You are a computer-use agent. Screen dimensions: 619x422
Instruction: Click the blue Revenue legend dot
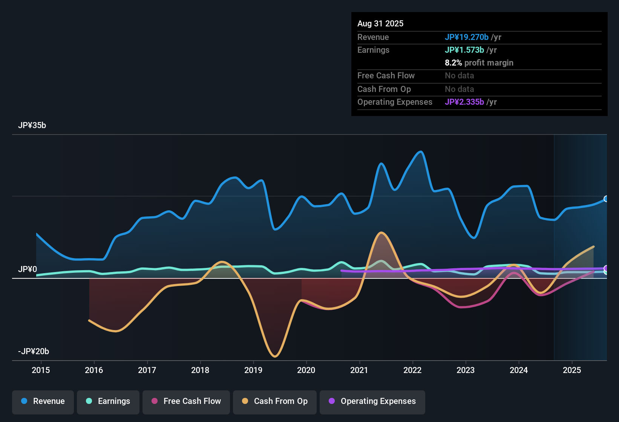[x=24, y=401]
